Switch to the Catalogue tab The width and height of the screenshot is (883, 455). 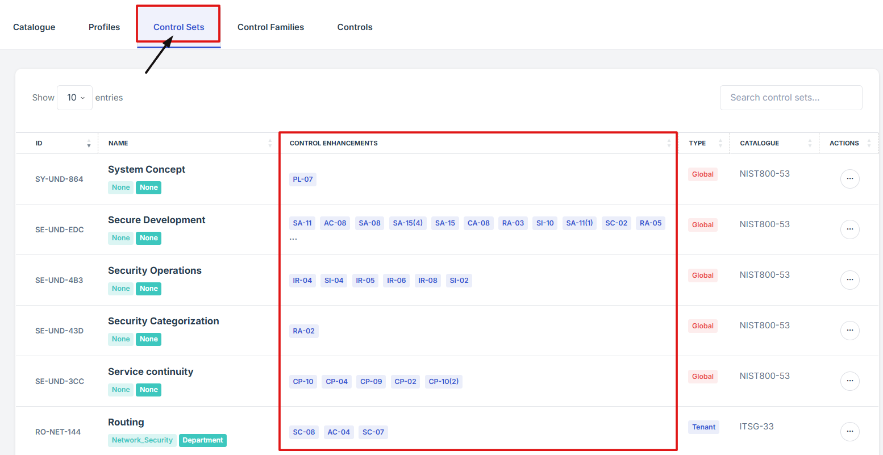point(34,27)
